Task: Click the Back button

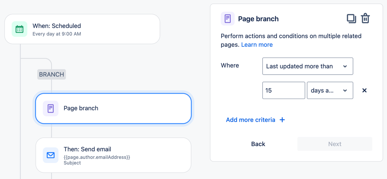Action: point(258,144)
